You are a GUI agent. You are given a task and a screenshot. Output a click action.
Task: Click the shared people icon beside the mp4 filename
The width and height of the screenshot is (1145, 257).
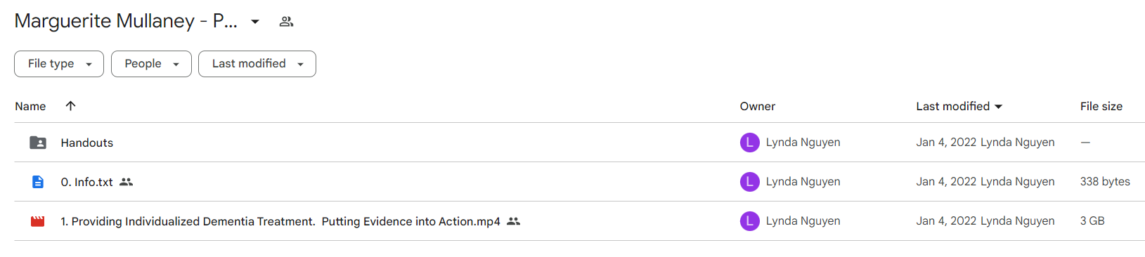point(514,221)
